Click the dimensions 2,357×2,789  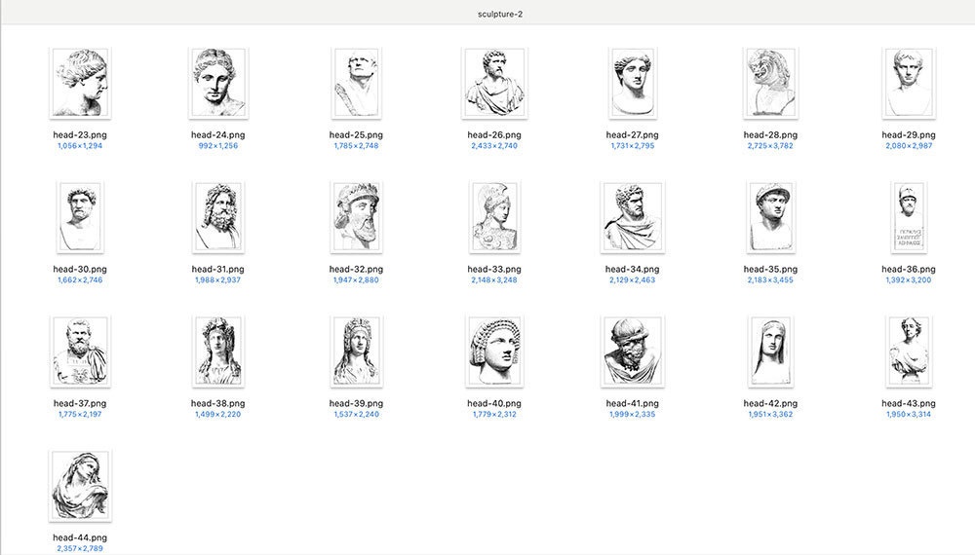(80, 549)
